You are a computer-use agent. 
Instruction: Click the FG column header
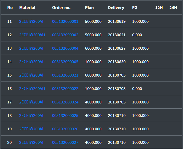pos(135,8)
